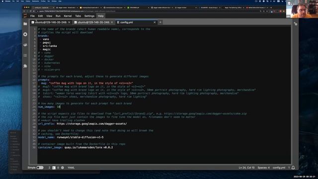The image size is (318, 179).
Task: Open the property inspector gears icon
Action: click(x=296, y=24)
